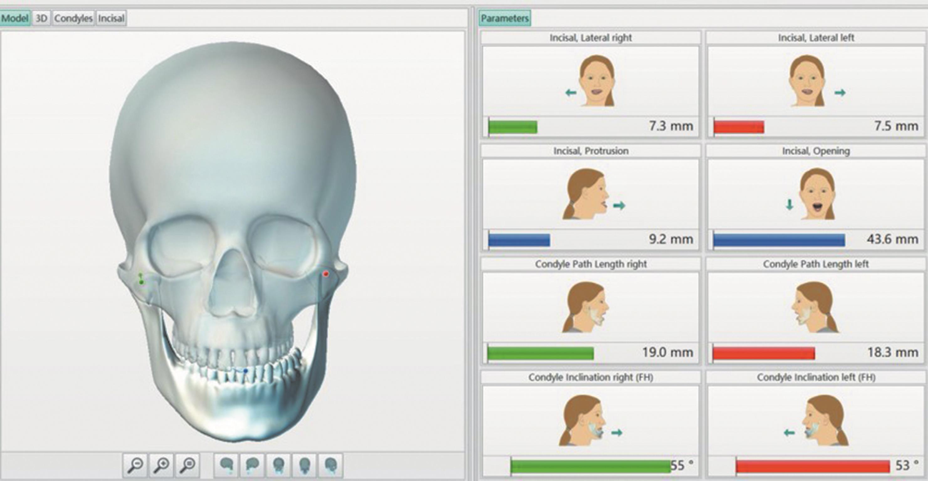Click the blue incisal point on the teeth
928x481 pixels.
pyautogui.click(x=245, y=370)
